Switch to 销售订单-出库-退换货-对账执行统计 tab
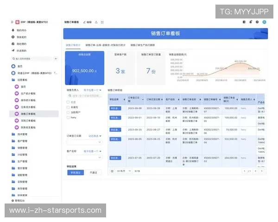This screenshot has height=222, width=278. 105,45
